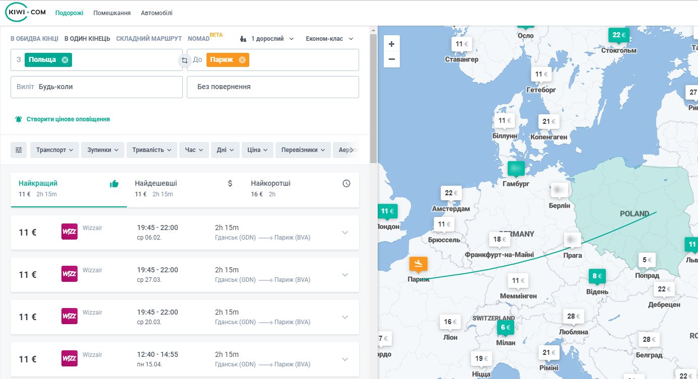Click the Без повернення return date field
The image size is (698, 379).
(273, 87)
